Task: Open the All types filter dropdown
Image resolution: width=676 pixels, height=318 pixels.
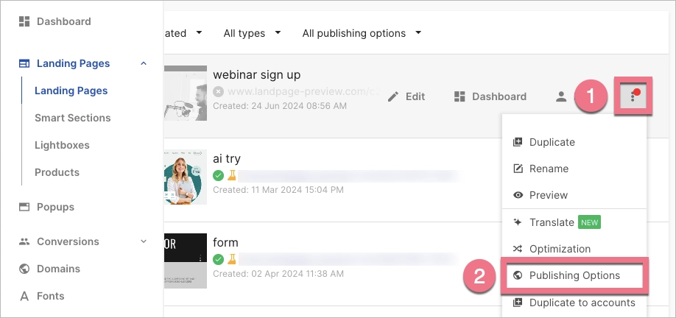Action: [x=253, y=33]
